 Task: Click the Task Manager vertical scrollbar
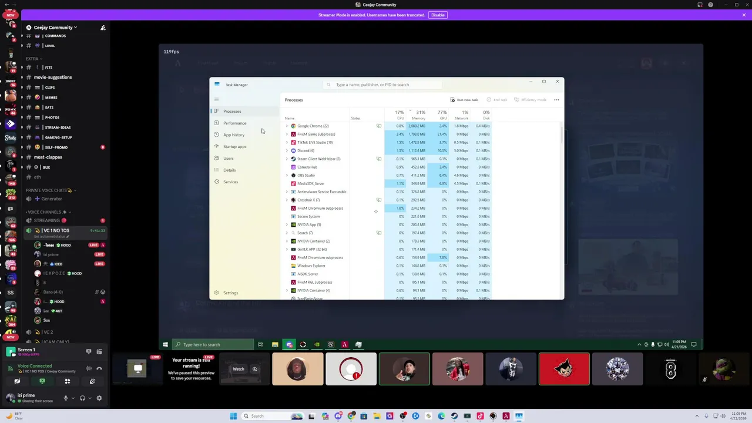pos(562,136)
